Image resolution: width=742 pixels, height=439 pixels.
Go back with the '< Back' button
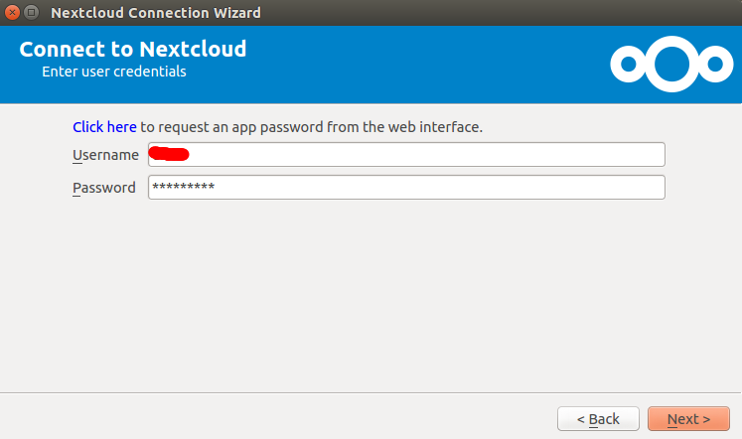tap(598, 419)
